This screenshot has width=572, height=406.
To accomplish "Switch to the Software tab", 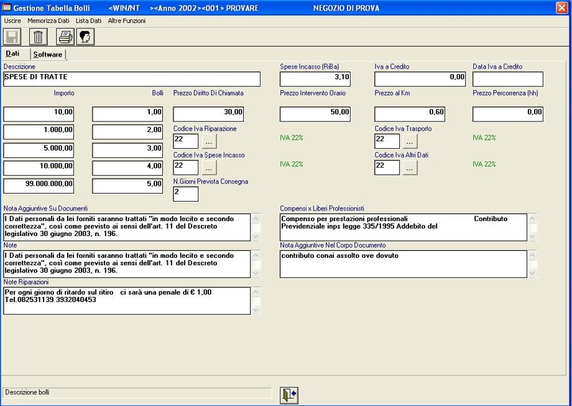I will [48, 55].
